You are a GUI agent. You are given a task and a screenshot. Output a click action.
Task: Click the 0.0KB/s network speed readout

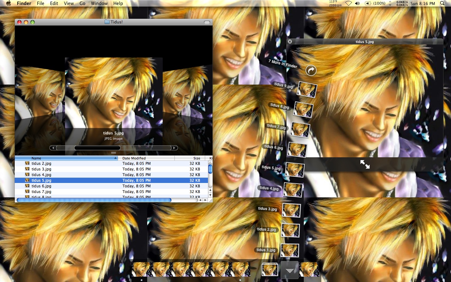point(402,3)
